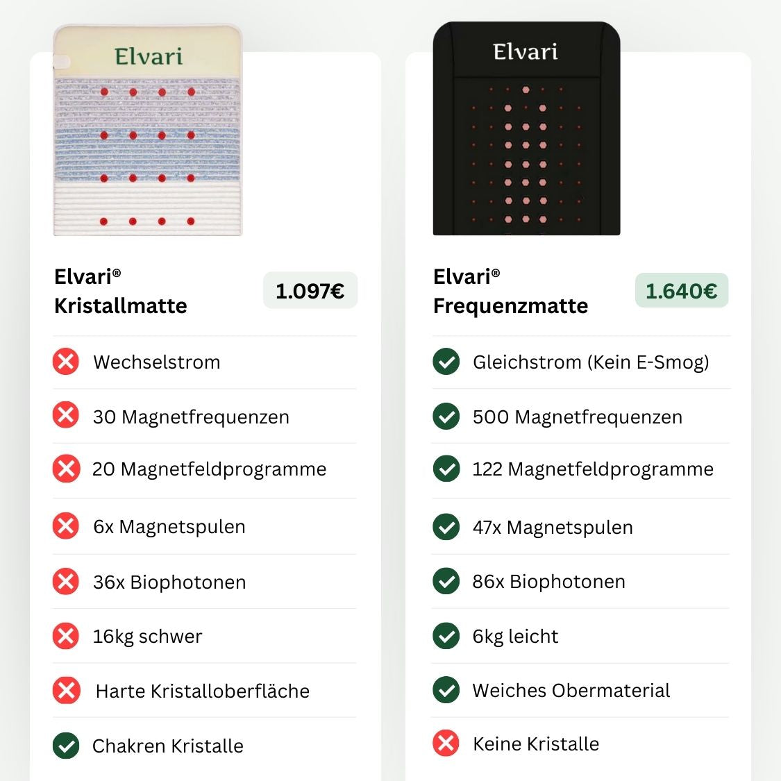Select the Elvari Frequenzmatte heading
The image size is (781, 781).
tap(510, 292)
